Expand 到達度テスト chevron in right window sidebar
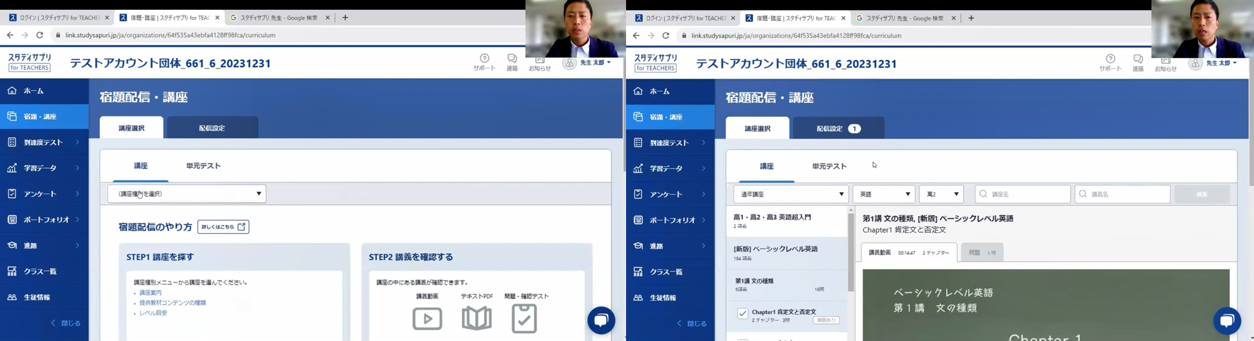 pyautogui.click(x=704, y=143)
